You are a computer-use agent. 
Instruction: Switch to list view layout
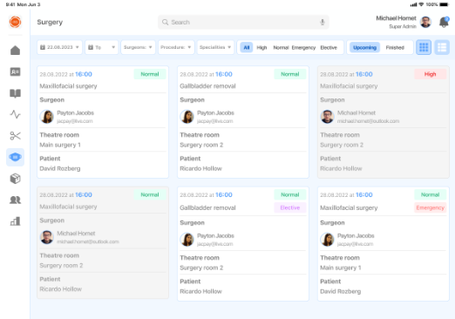[x=442, y=47]
